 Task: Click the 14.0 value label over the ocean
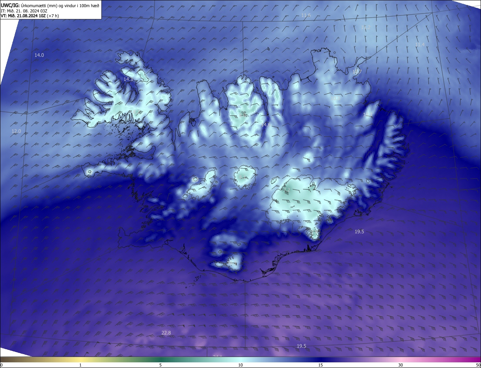tap(39, 55)
